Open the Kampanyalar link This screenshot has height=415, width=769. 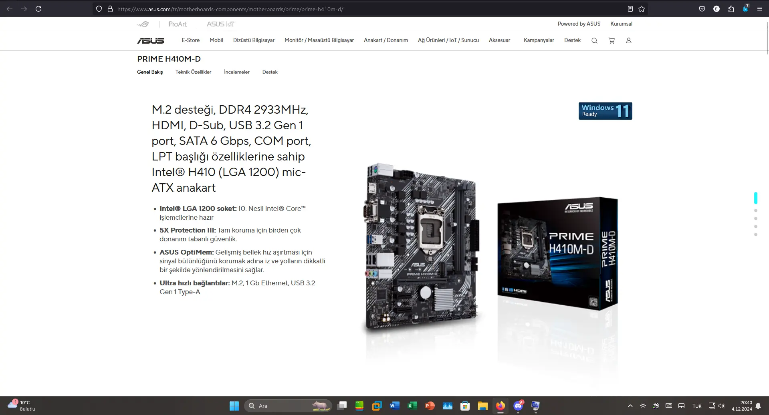[539, 40]
